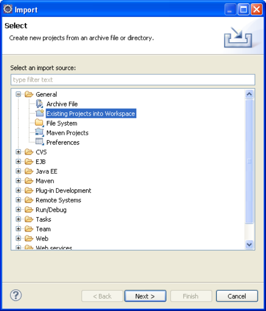Select the Preferences import icon
The width and height of the screenshot is (266, 311).
39,142
